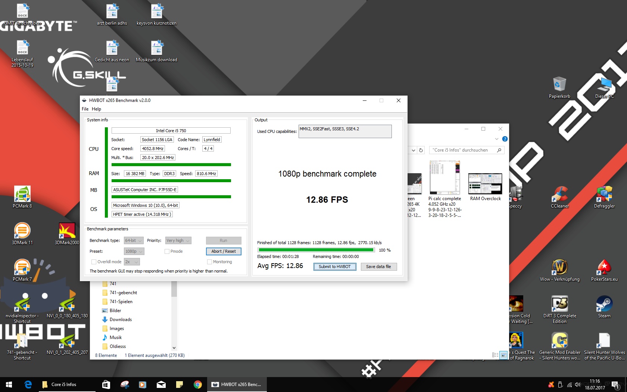Click the Abort / Reset button

[x=224, y=251]
